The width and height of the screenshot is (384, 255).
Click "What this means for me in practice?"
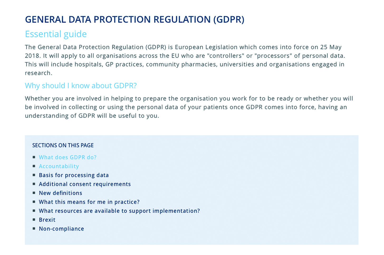tap(89, 202)
